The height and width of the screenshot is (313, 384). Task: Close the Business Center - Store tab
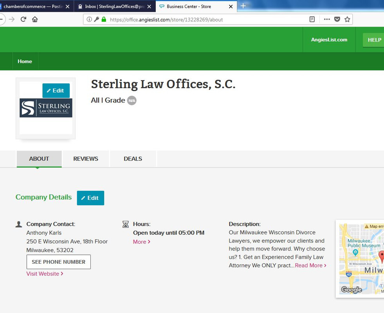pos(231,7)
